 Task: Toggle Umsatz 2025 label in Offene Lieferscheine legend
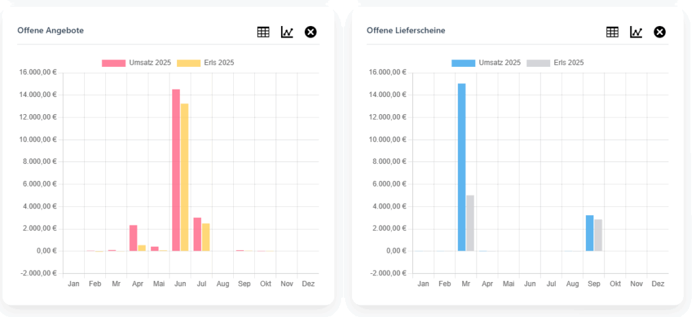pyautogui.click(x=500, y=63)
